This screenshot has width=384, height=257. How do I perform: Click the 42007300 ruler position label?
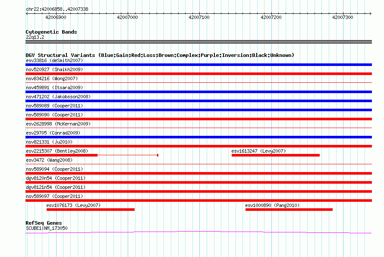point(343,17)
